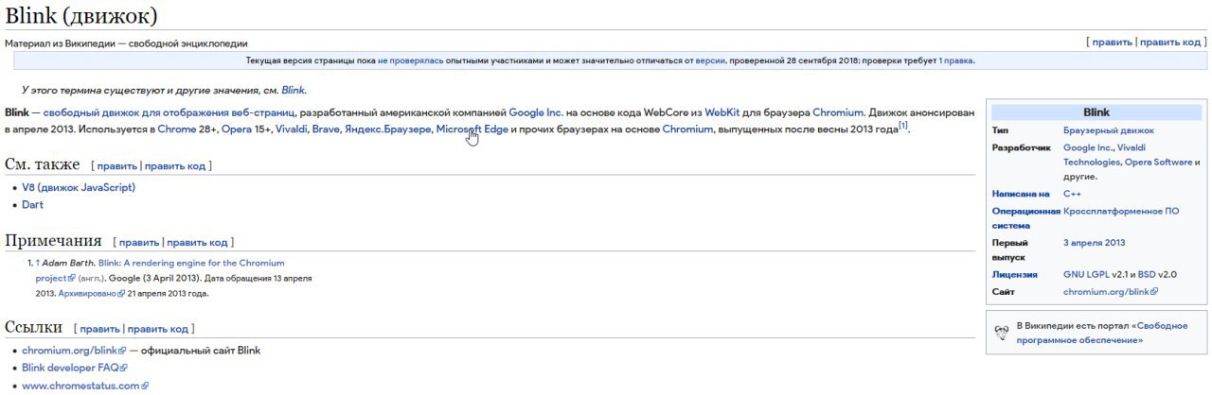The width and height of the screenshot is (1212, 395).
Task: Follow the "не проверялась" link in the notice
Action: [x=410, y=60]
